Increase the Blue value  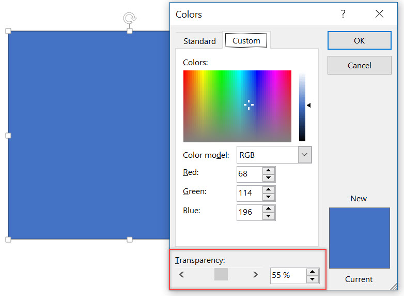[x=269, y=209]
